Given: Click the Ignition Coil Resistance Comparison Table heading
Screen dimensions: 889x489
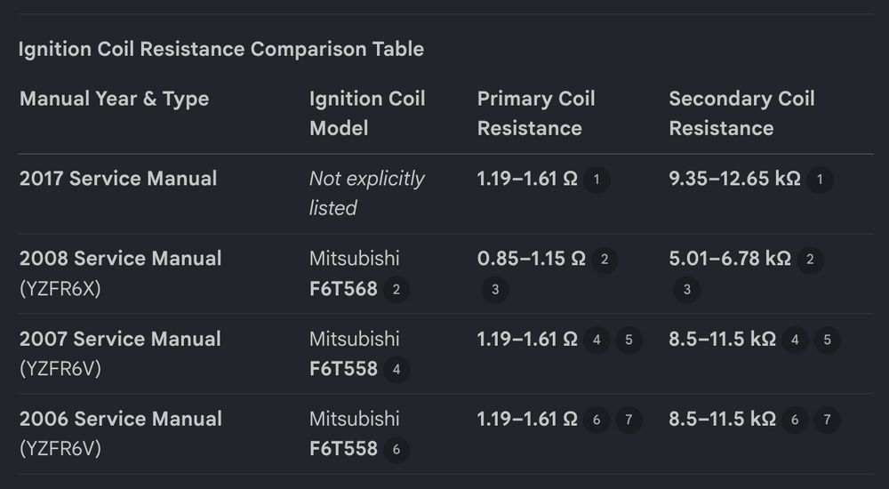Looking at the screenshot, I should tap(221, 50).
